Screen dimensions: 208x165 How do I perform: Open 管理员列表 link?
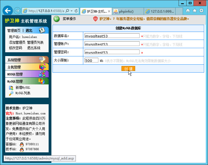pyautogui.click(x=35, y=42)
